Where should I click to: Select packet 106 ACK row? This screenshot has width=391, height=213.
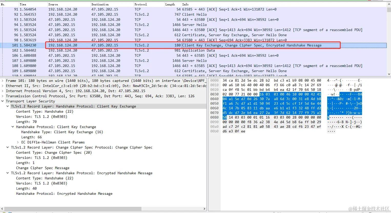pos(193,55)
